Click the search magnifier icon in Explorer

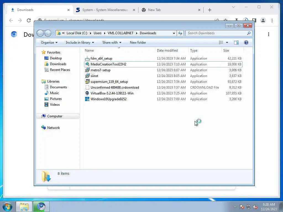pos(249,33)
